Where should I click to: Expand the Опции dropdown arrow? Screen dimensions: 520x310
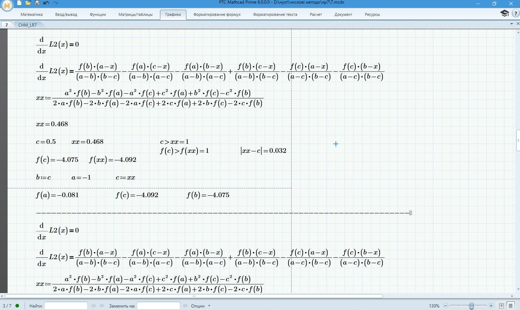tap(209, 306)
